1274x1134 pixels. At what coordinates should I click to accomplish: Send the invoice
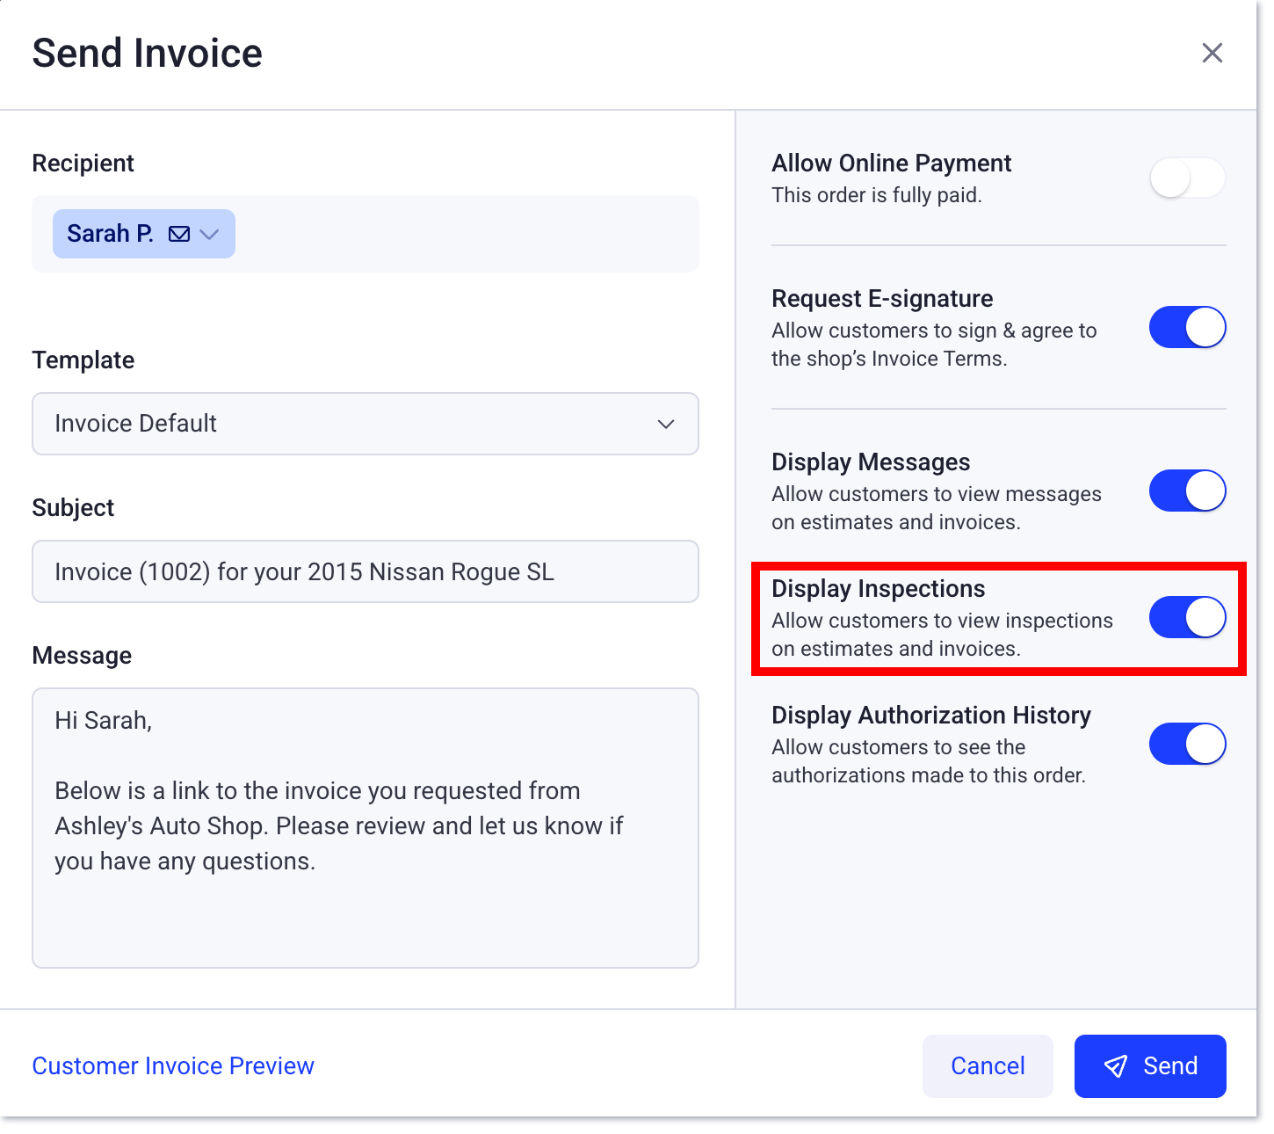pos(1150,1066)
